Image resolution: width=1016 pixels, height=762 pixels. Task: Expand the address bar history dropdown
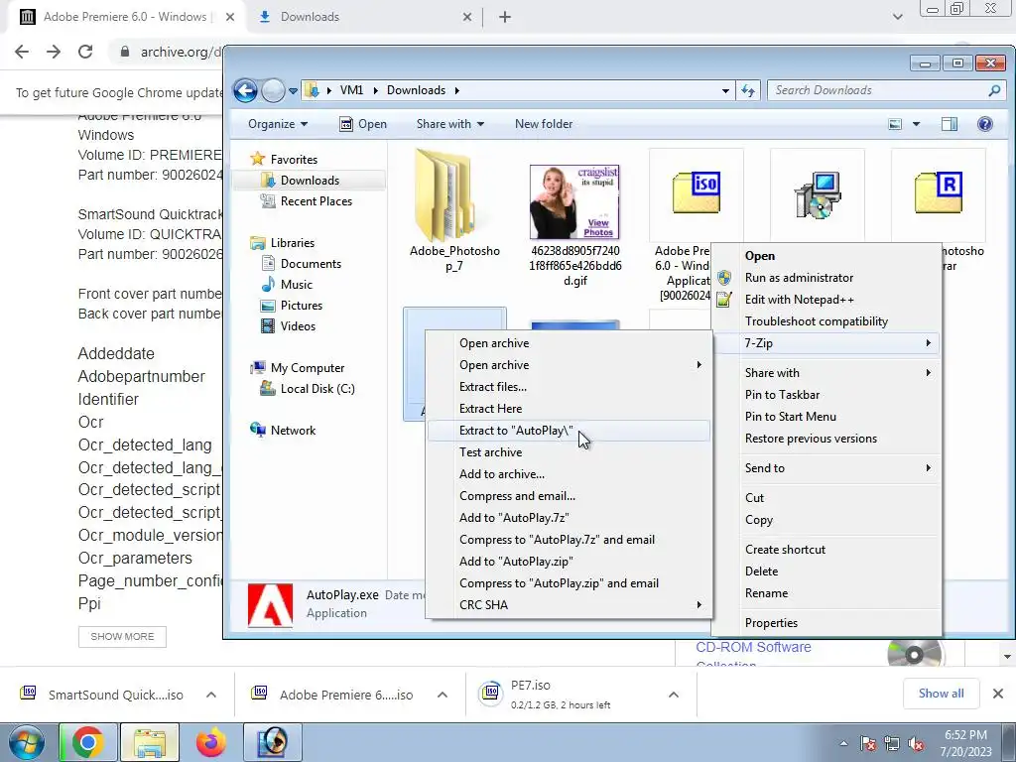(x=725, y=90)
